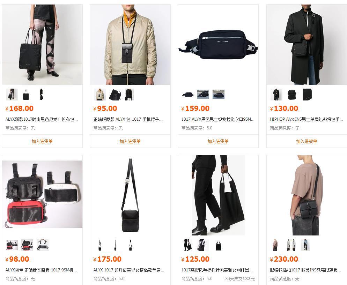Select the second thumbnail under the ¥230.00 bag
Image resolution: width=347 pixels, height=285 pixels.
tap(291, 245)
